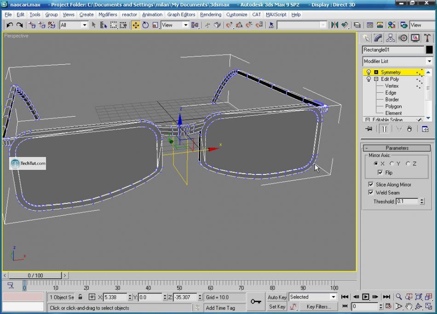Image resolution: width=437 pixels, height=314 pixels.
Task: Expand the Editable Spline entry
Action: click(368, 120)
